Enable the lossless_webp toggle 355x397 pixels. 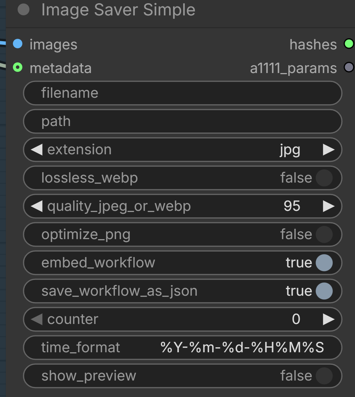[x=324, y=178]
